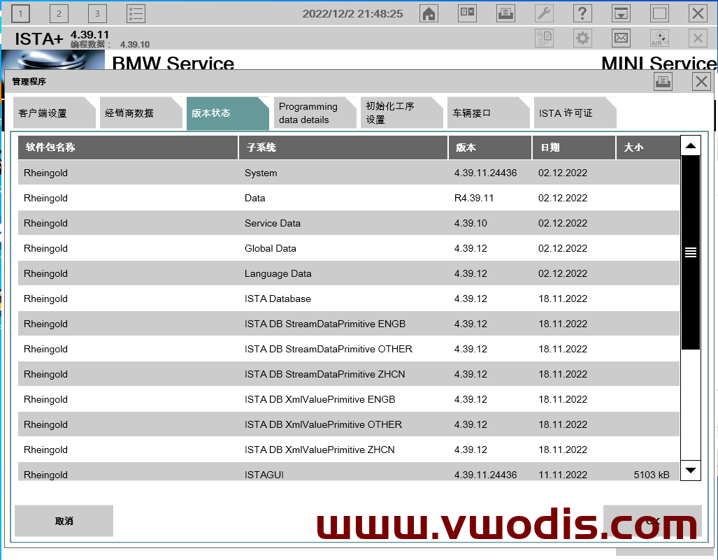Click the dropdown-window icon beside help
The height and width of the screenshot is (560, 718).
621,13
